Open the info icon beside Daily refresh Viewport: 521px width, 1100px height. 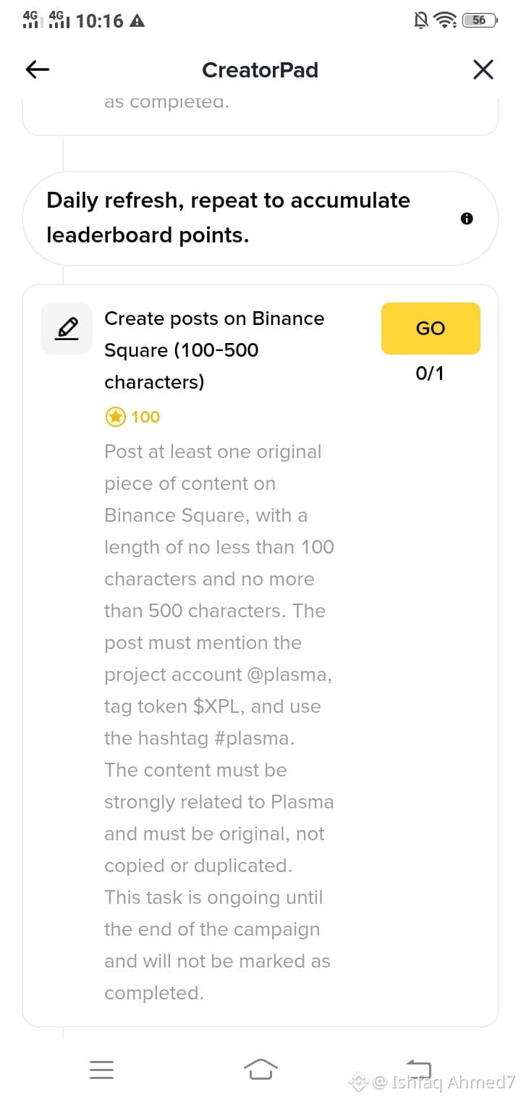[x=467, y=219]
